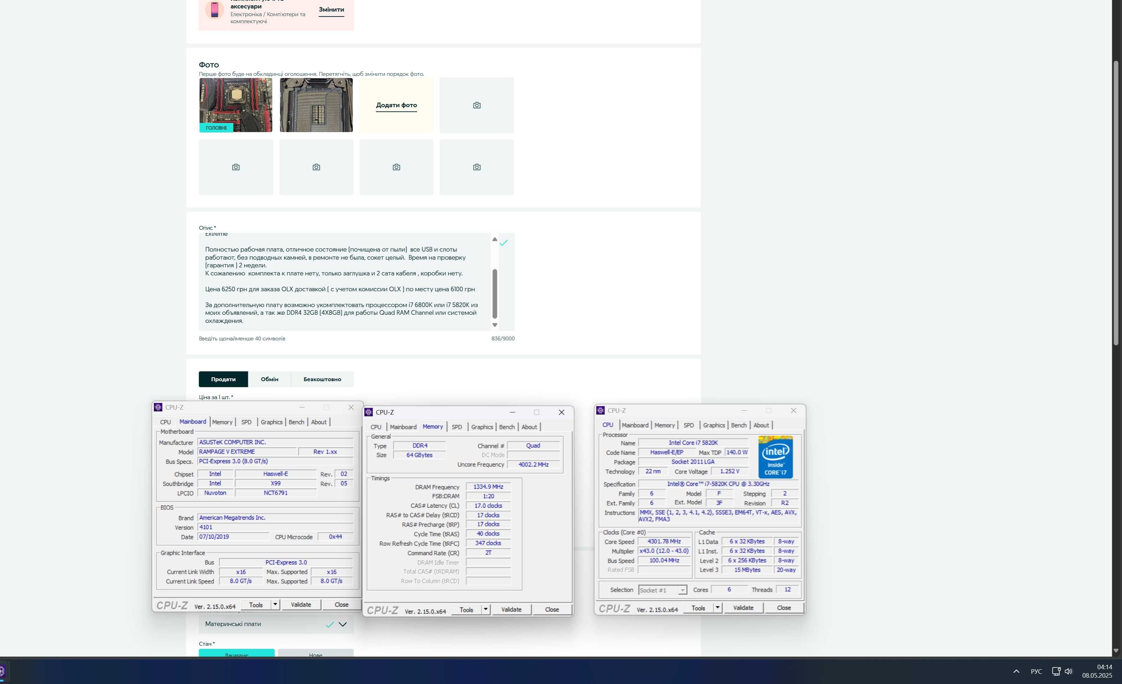Image resolution: width=1122 pixels, height=684 pixels.
Task: Open Tools dropdown arrow in CPU tab window
Action: point(717,607)
